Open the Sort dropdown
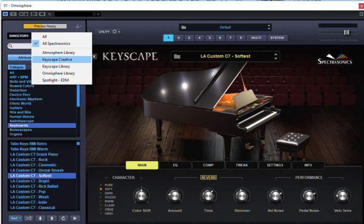364x224 pixels. click(x=15, y=218)
